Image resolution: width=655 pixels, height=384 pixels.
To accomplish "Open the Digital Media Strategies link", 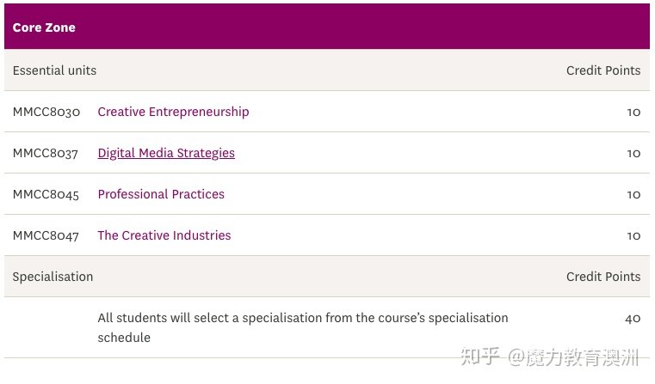I will (166, 153).
